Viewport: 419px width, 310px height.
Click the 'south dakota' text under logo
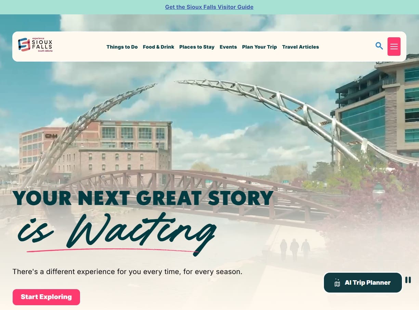tap(45, 51)
